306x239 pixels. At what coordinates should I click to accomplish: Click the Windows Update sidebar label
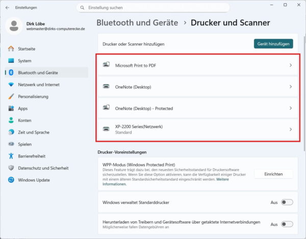34,180
